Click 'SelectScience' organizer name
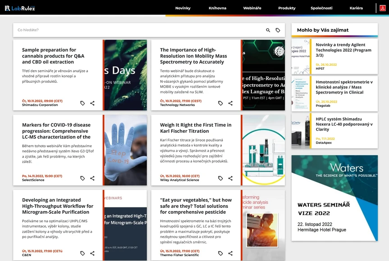 pos(33,180)
